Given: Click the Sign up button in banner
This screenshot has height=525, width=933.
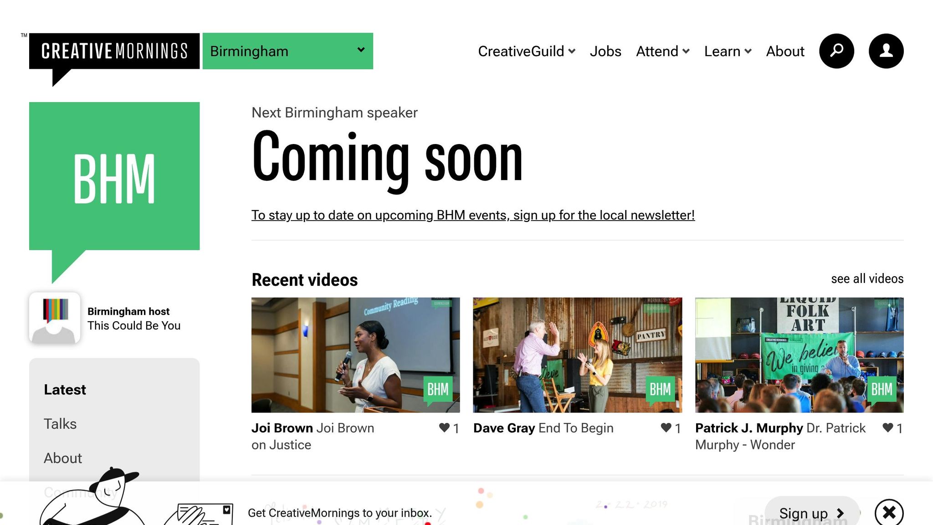Looking at the screenshot, I should 812,513.
